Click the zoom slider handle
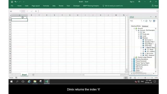The width and height of the screenshot is (167, 94). (145, 78)
